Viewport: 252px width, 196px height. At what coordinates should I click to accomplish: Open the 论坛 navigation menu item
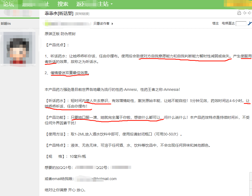tap(9, 4)
